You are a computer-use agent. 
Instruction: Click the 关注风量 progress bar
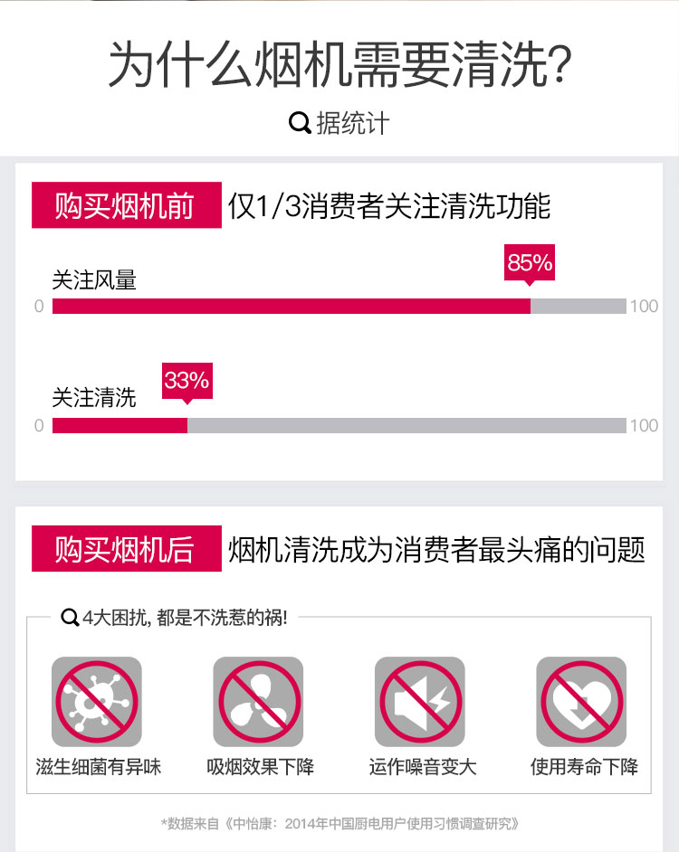coord(339,306)
